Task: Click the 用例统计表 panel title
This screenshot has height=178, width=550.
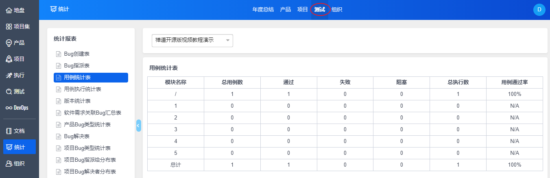Action: [164, 68]
